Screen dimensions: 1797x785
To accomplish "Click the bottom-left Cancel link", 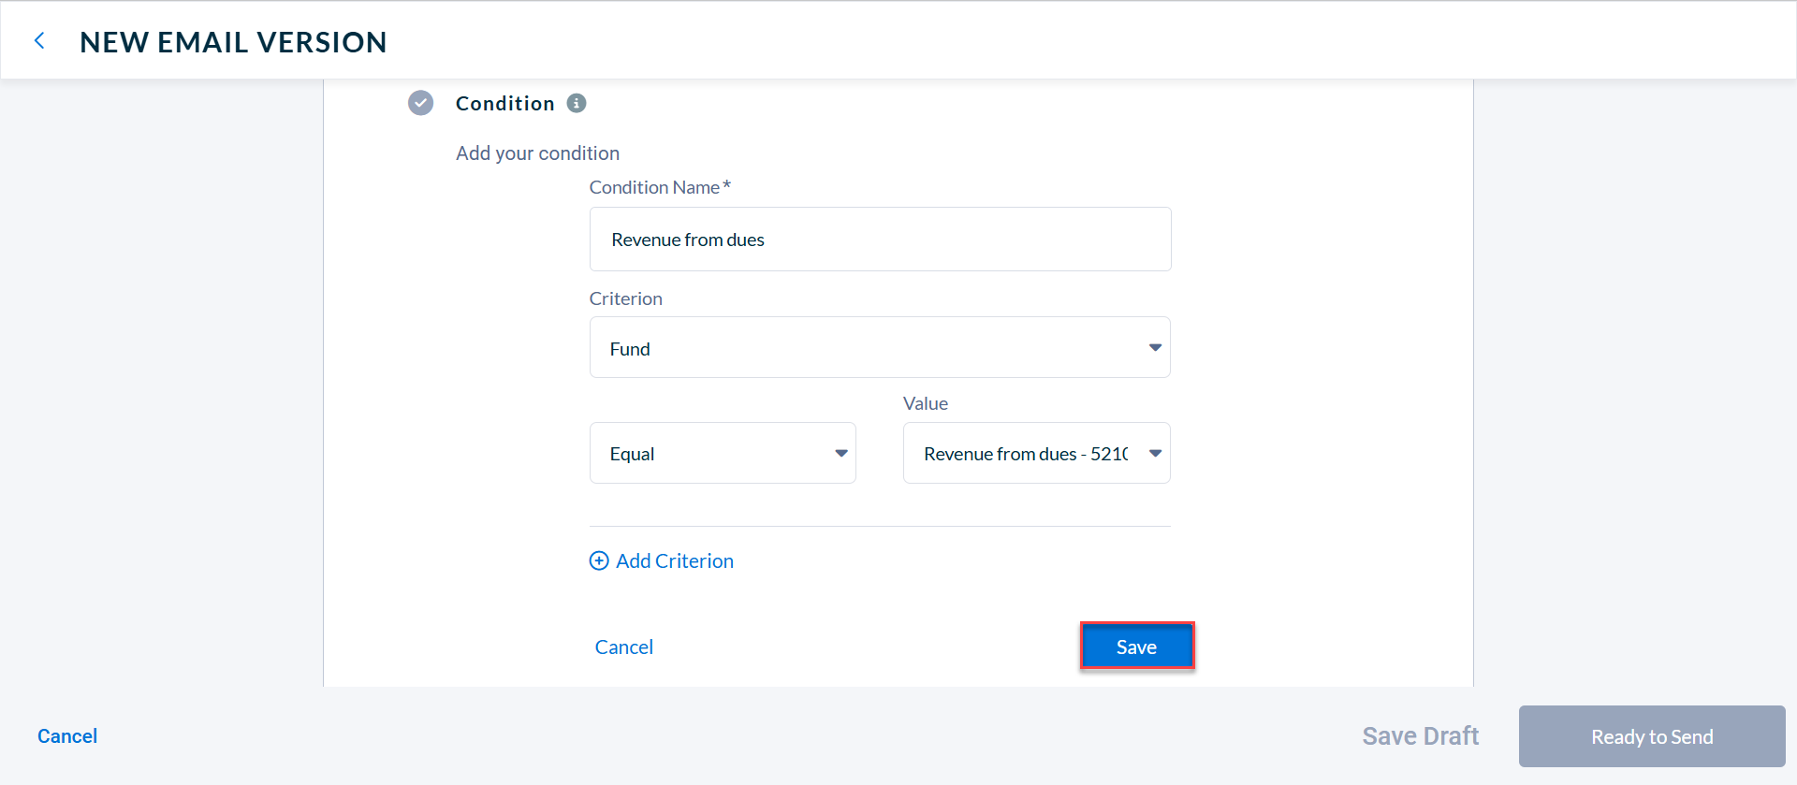I will pos(67,736).
